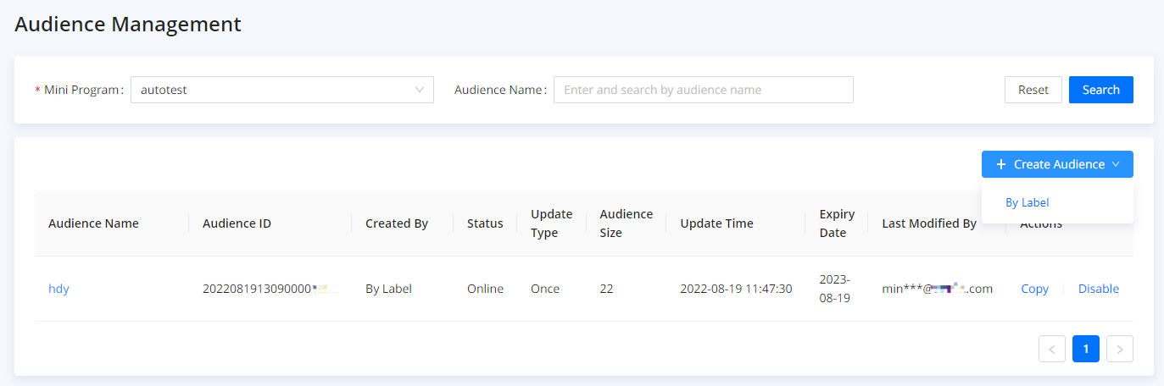Go to the previous page arrow

[x=1052, y=349]
